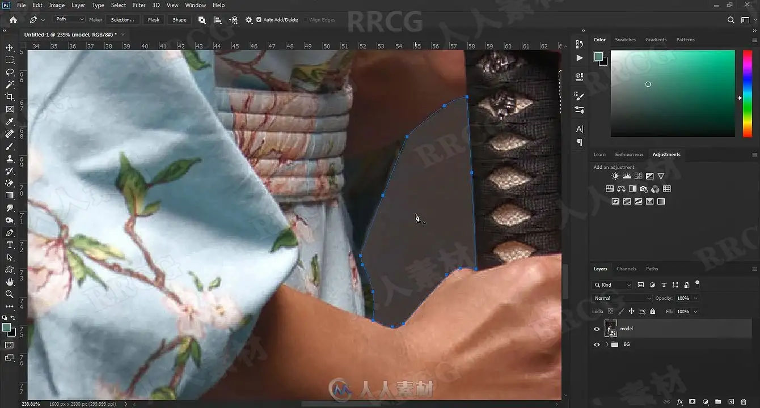Open Path arrangement icon in options bar

tap(233, 20)
